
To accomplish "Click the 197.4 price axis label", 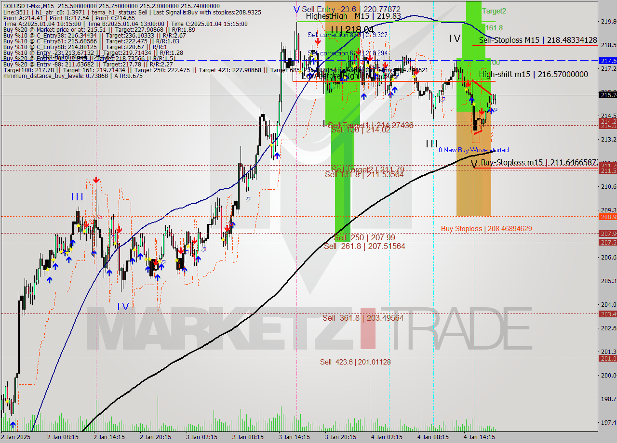I will [x=608, y=422].
